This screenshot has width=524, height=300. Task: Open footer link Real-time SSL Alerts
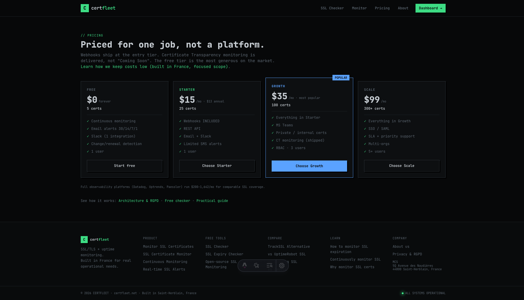coord(164,269)
